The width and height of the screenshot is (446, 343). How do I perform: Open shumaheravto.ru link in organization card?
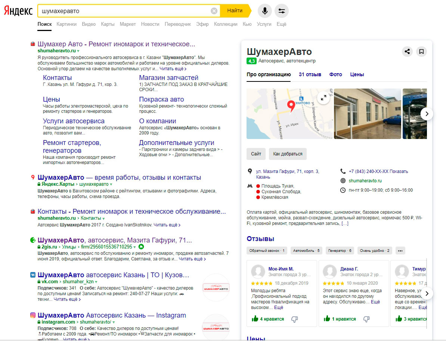point(365,181)
